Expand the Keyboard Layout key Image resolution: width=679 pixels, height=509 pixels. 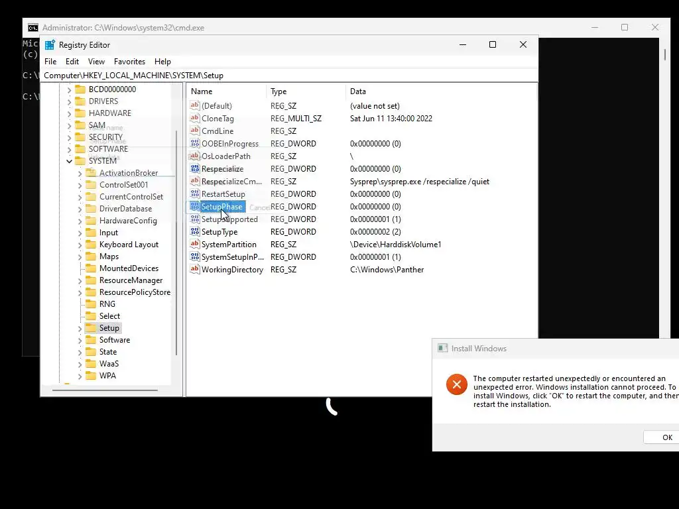(x=80, y=245)
